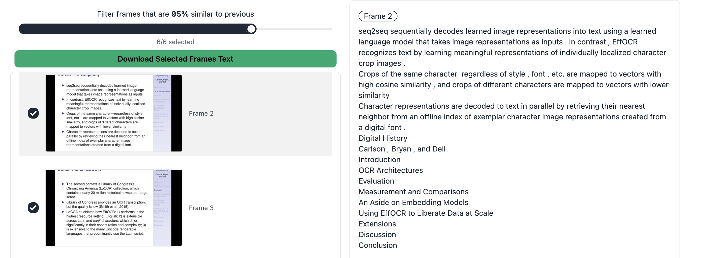Uncheck the Frame 2 checkbox

33,113
